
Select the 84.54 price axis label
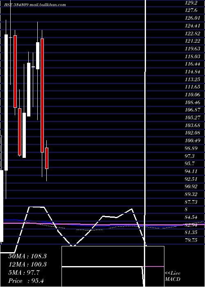tap(191, 217)
